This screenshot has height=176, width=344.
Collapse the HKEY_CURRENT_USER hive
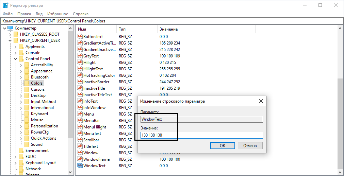pyautogui.click(x=10, y=40)
